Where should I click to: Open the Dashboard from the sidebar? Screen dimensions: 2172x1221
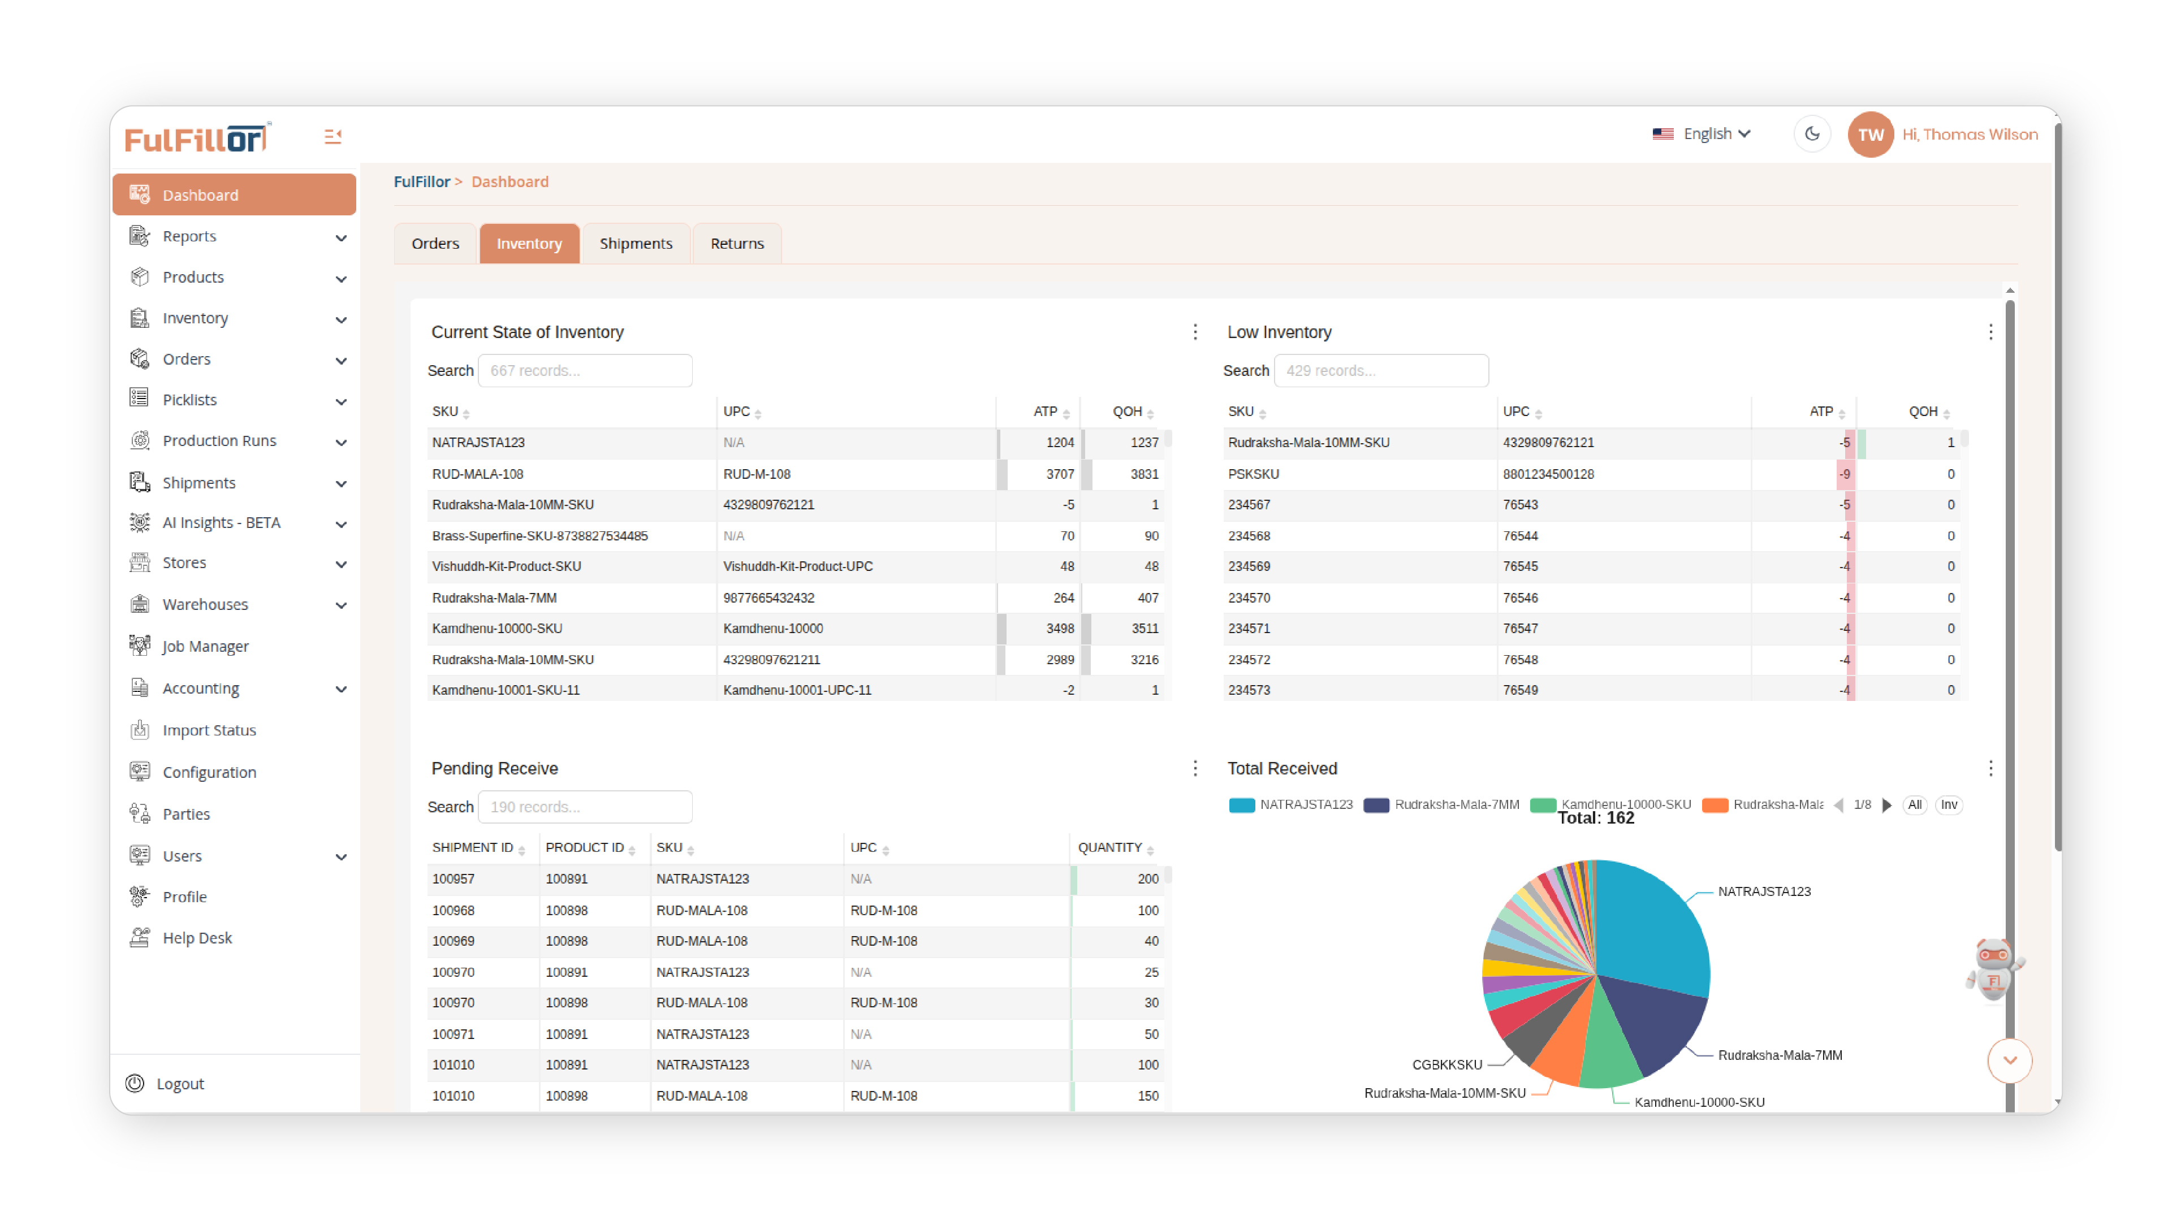pos(201,194)
